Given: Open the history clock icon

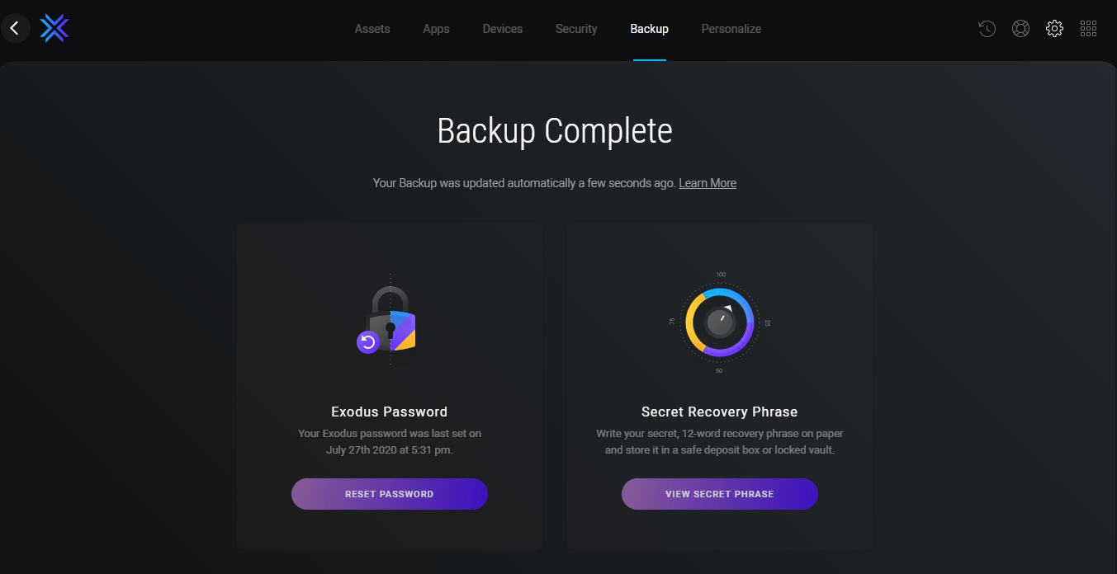Looking at the screenshot, I should [987, 29].
